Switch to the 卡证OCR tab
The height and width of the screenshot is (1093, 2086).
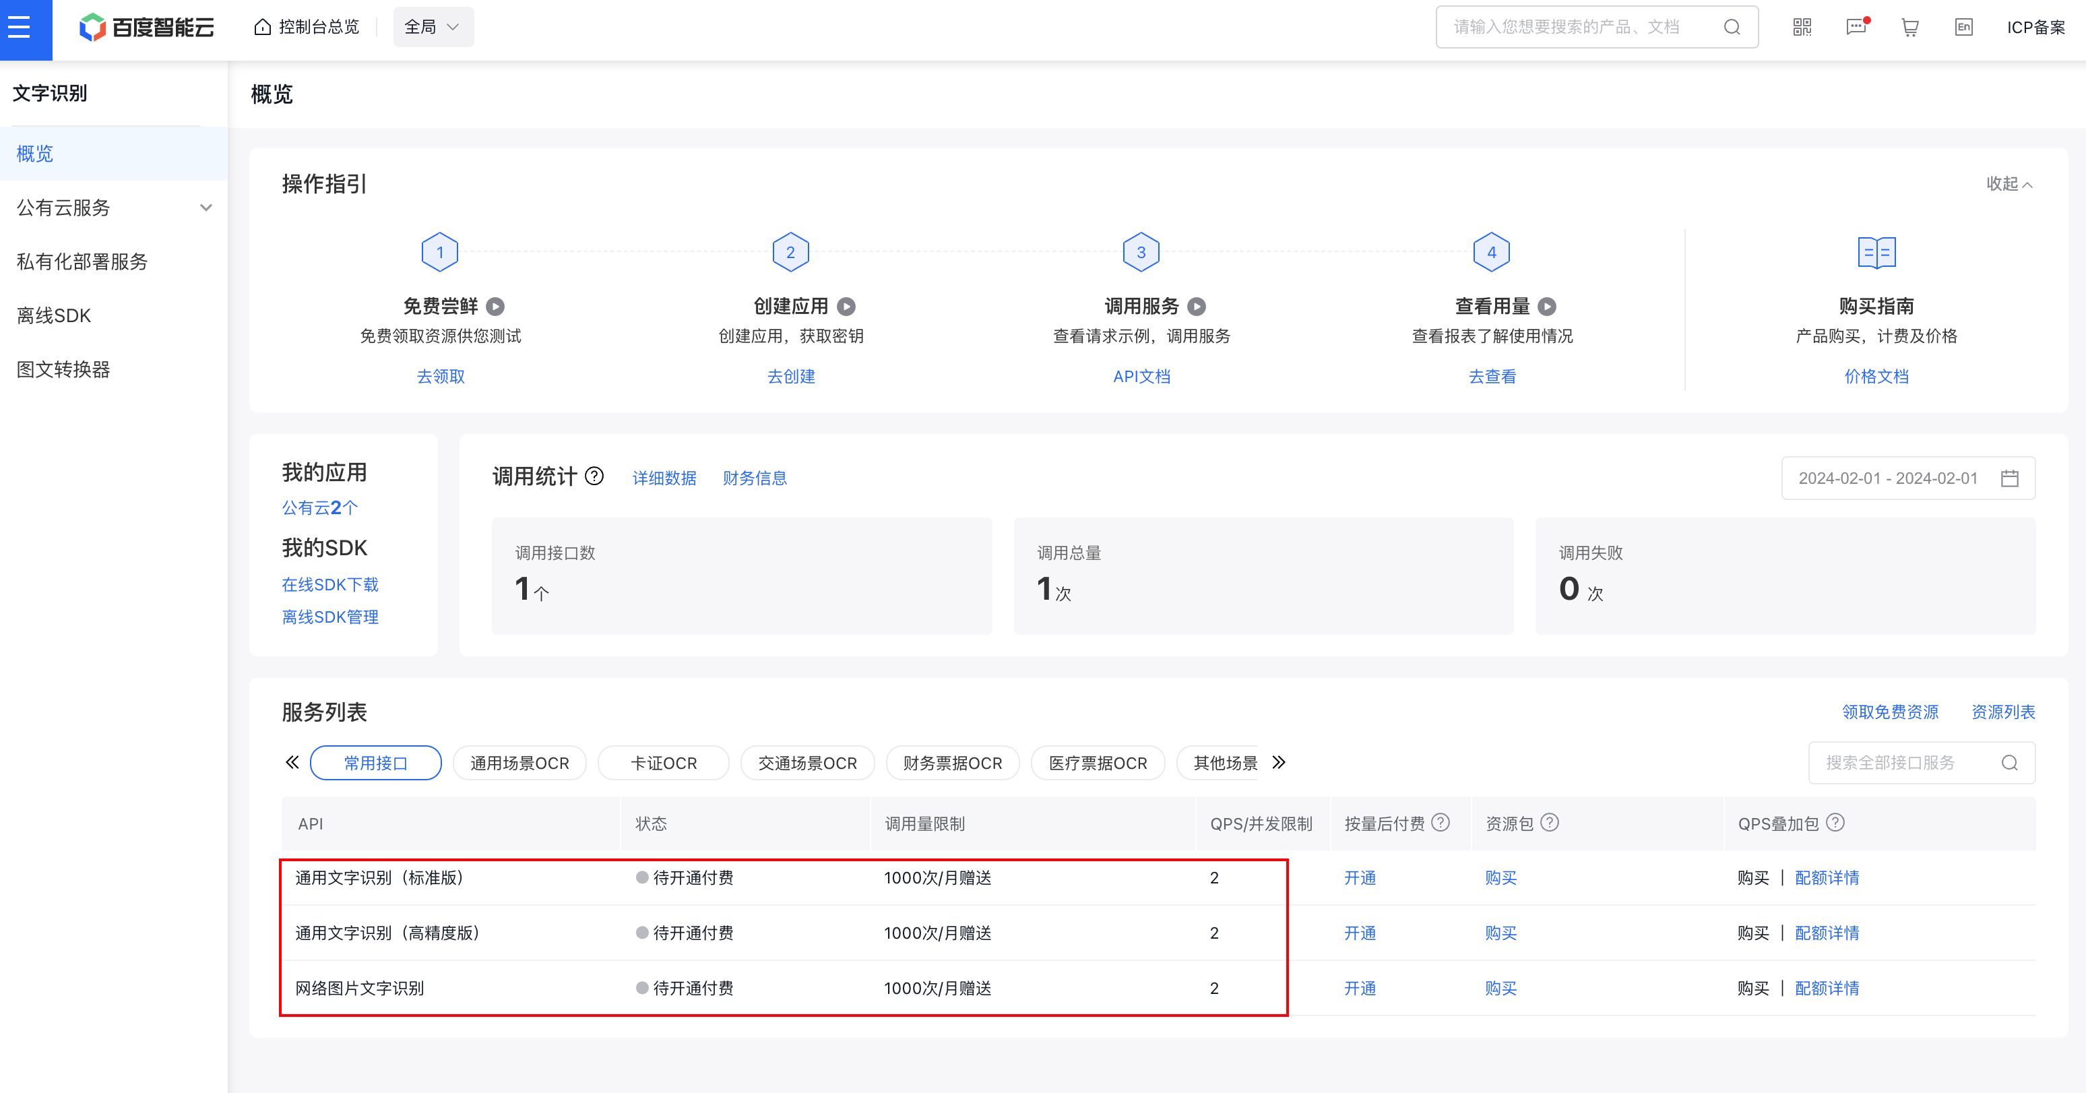[x=663, y=762]
